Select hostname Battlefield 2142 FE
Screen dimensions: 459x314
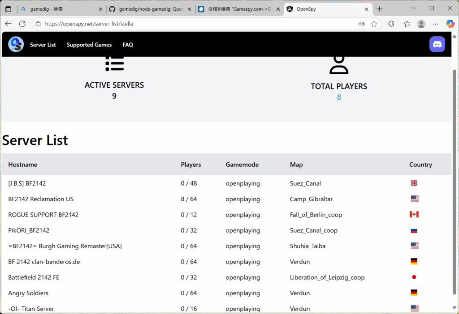(34, 277)
